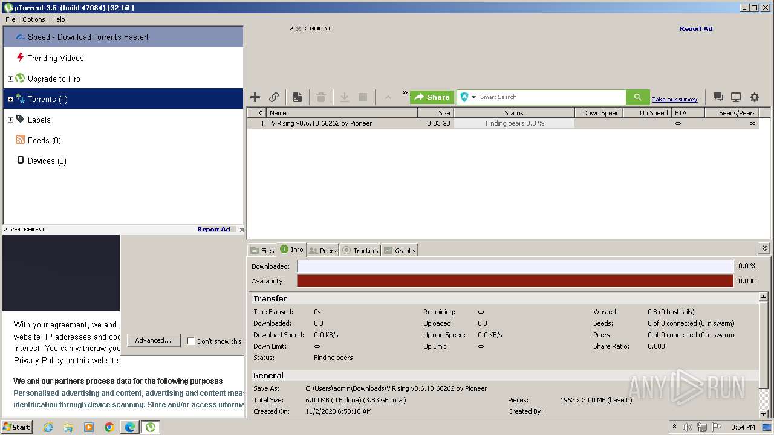Open Preferences gear icon
The image size is (774, 435).
755,97
